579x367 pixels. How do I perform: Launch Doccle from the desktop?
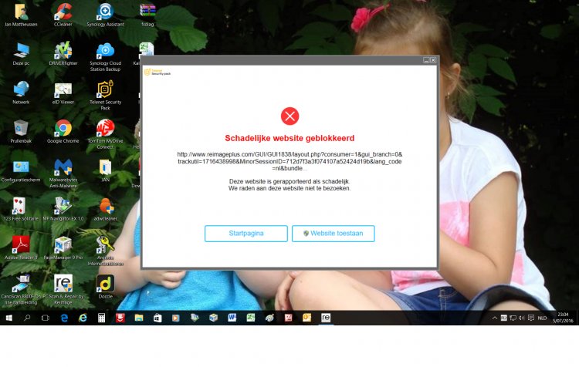[105, 283]
